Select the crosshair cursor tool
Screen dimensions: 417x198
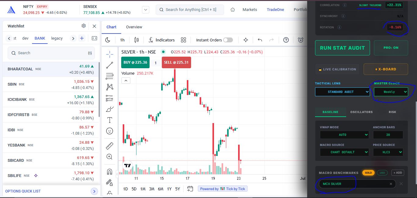click(x=110, y=54)
